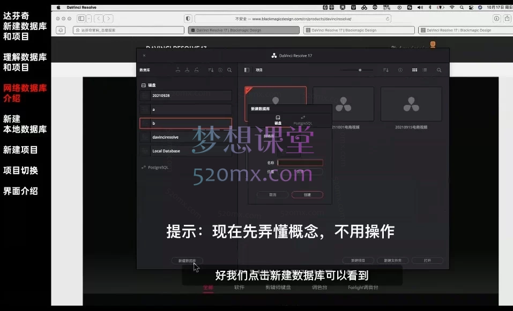Screen dimensions: 513x311
Task: Expand PostgreSQL section in database list
Action: point(155,167)
